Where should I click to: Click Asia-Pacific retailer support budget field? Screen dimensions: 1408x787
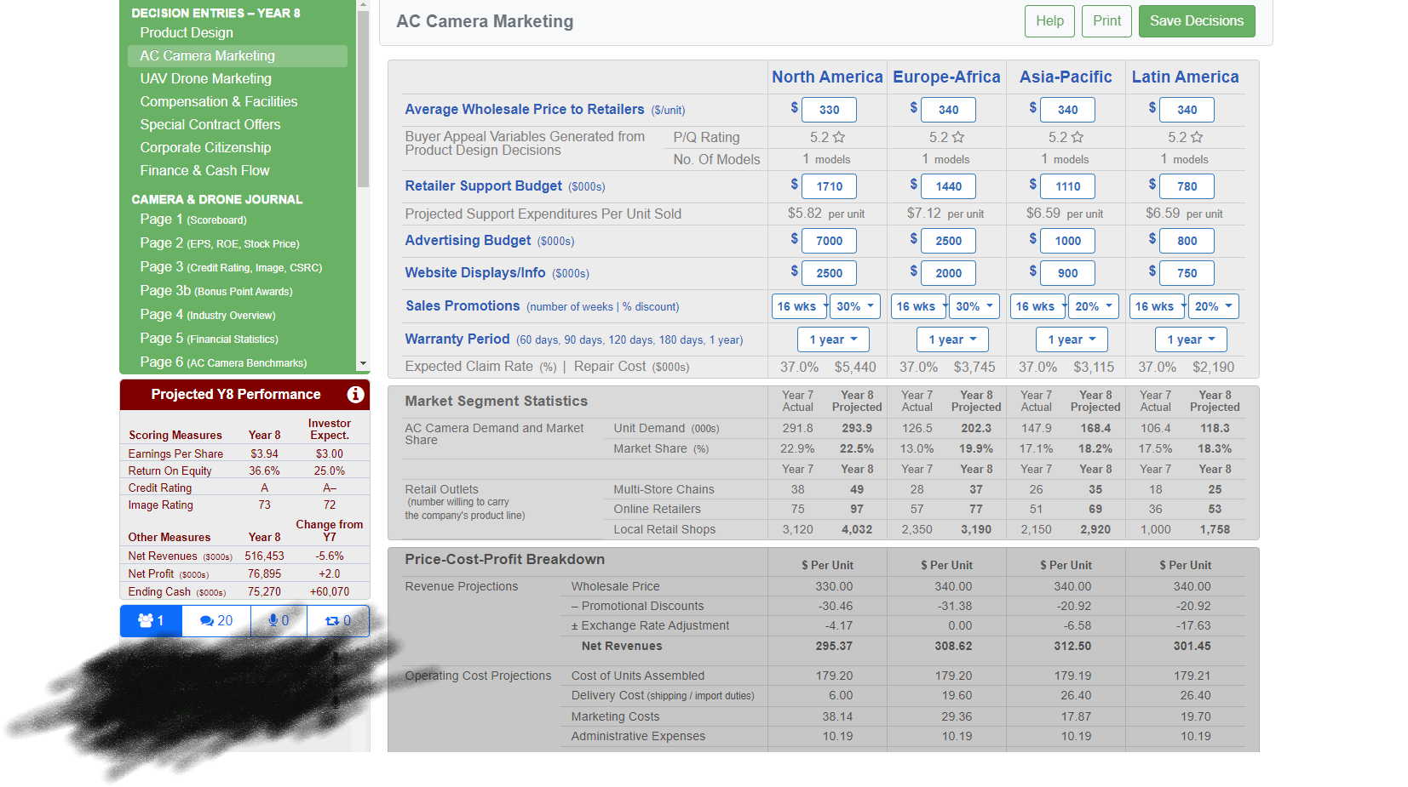tap(1067, 186)
